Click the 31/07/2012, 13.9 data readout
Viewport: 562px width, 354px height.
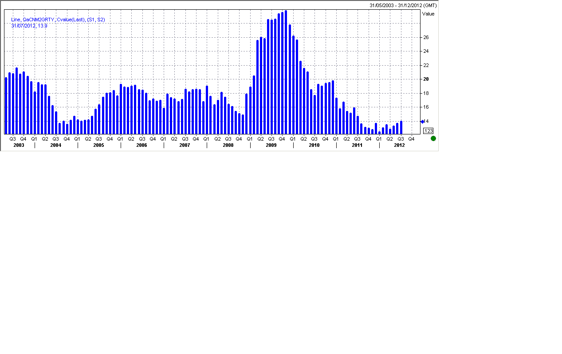click(x=29, y=26)
